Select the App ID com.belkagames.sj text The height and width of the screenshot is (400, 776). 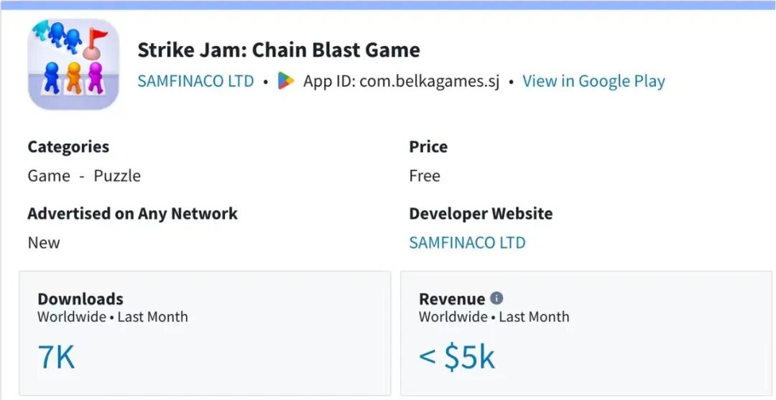(401, 81)
